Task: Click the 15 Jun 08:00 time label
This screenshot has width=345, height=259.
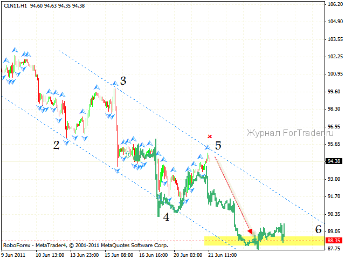Action: tap(119, 255)
